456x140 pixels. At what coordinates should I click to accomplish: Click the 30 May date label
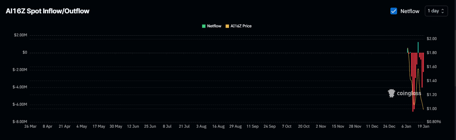(116, 127)
